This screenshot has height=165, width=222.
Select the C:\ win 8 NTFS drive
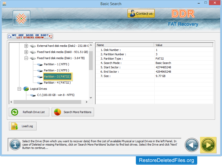click(56, 95)
